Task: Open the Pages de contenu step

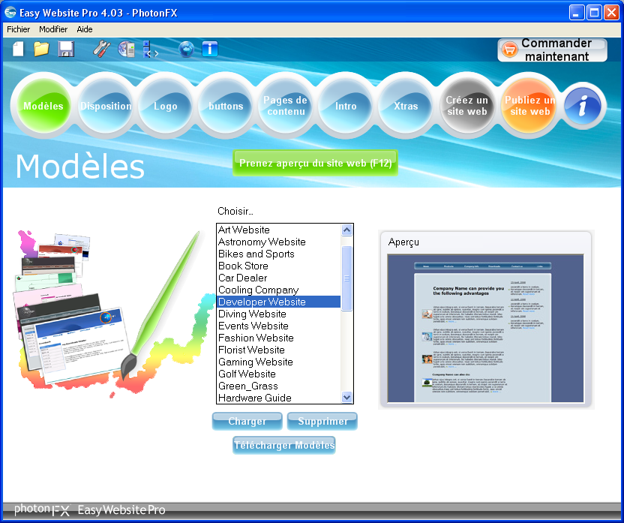Action: (x=285, y=106)
